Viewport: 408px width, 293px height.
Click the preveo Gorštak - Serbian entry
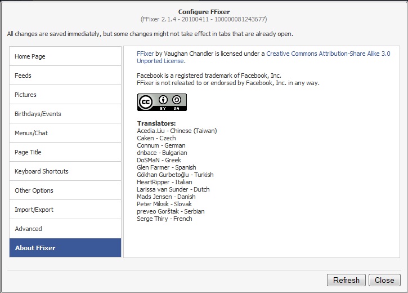click(171, 211)
